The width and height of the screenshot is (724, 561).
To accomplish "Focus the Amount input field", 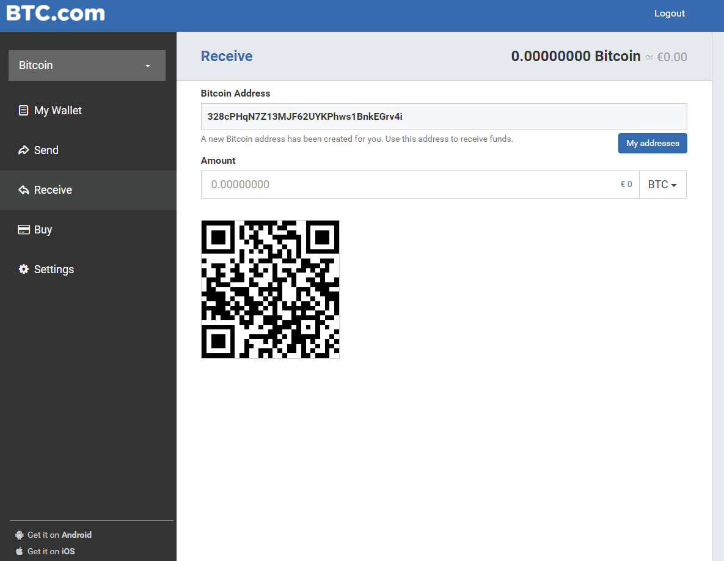I will pyautogui.click(x=420, y=185).
